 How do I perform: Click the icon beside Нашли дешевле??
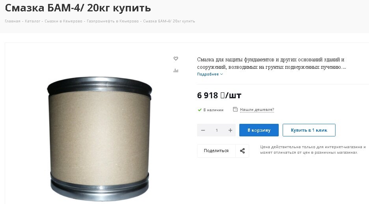235,109
